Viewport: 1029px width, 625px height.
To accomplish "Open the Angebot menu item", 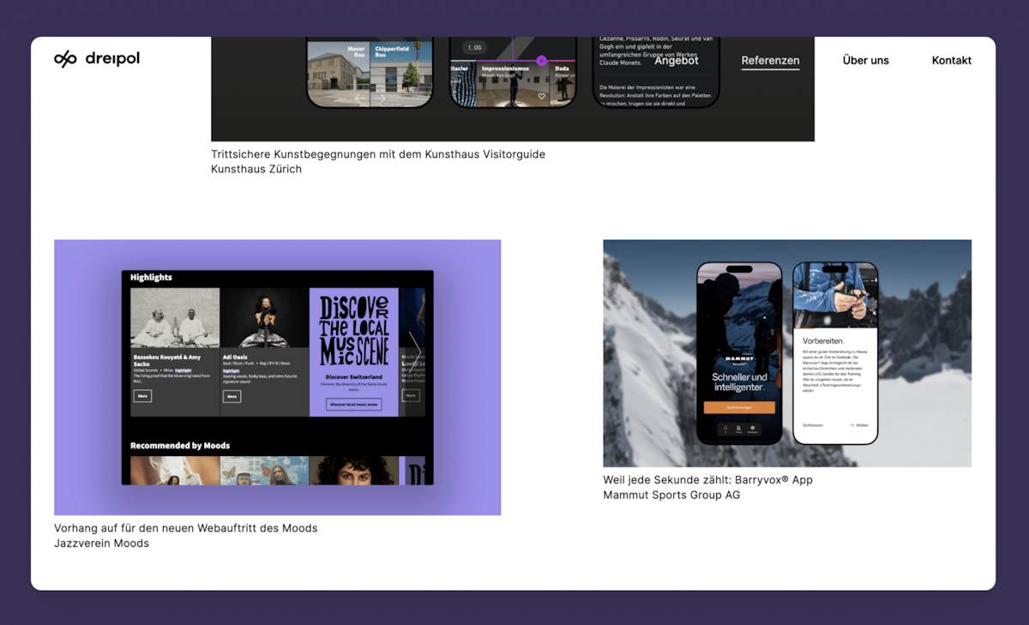I will point(677,60).
